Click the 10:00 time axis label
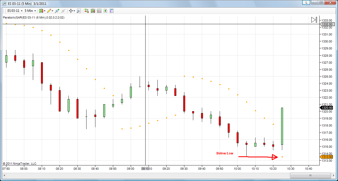Viewport: 338px width, 181px height. tap(237, 169)
